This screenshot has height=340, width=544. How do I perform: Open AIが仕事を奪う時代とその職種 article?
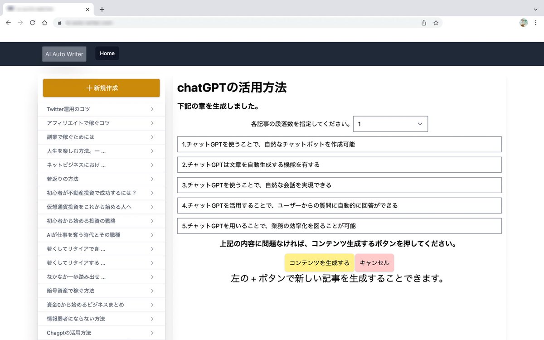pos(102,235)
